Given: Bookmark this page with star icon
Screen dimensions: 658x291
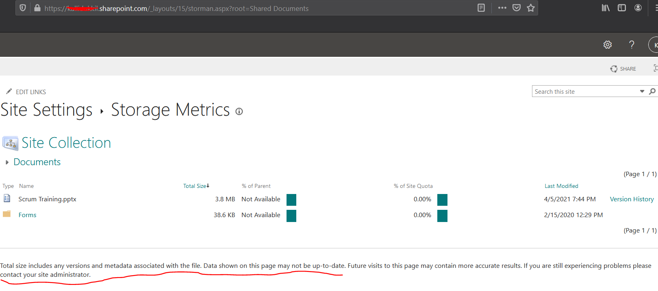Looking at the screenshot, I should pos(531,8).
